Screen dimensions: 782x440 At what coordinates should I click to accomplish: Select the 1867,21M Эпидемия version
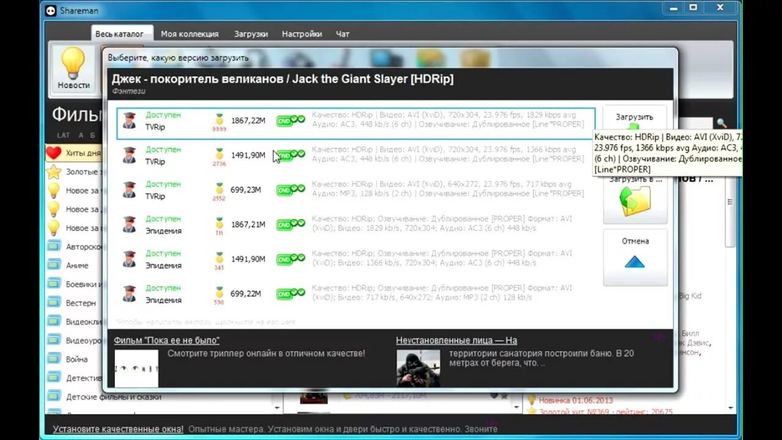(x=356, y=224)
